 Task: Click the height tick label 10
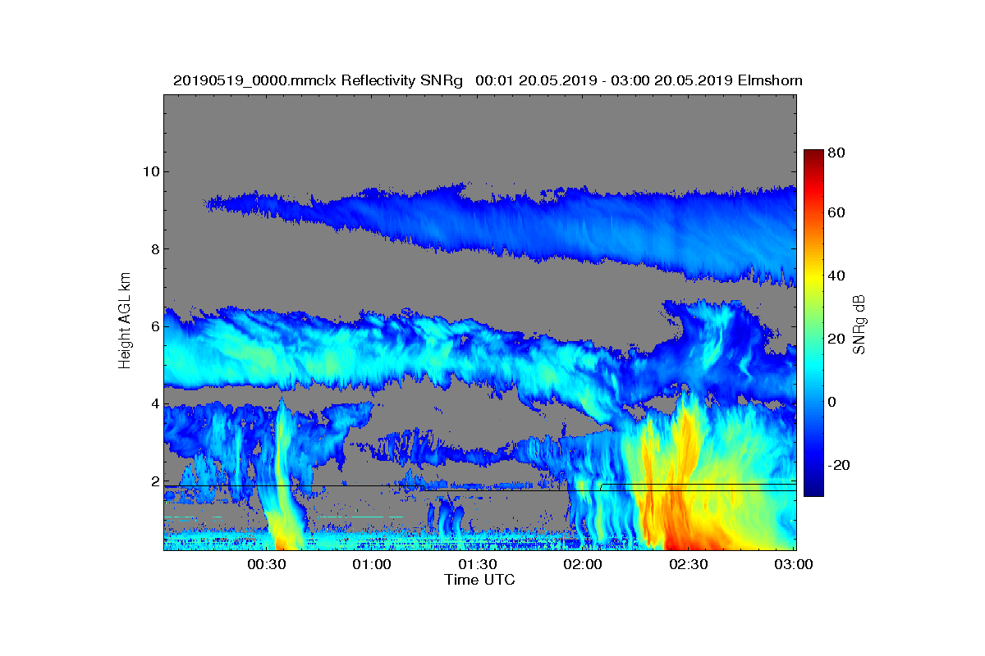click(151, 171)
